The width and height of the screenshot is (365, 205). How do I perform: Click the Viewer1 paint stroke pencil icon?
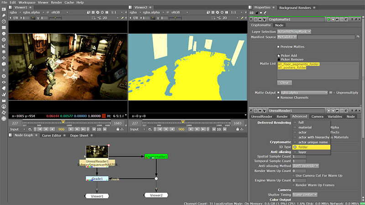(x=122, y=18)
